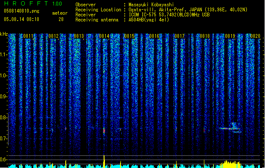
Task: Click the 0814 time marker
Action: (104, 36)
